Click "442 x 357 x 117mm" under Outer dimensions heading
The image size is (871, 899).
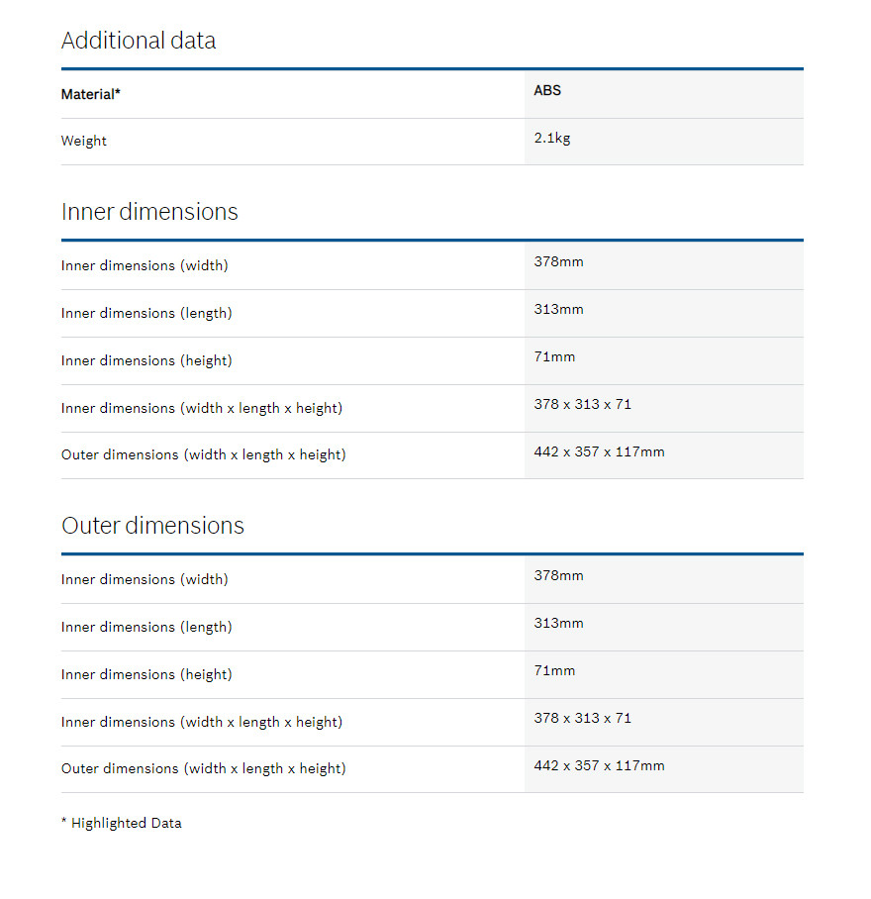[599, 766]
